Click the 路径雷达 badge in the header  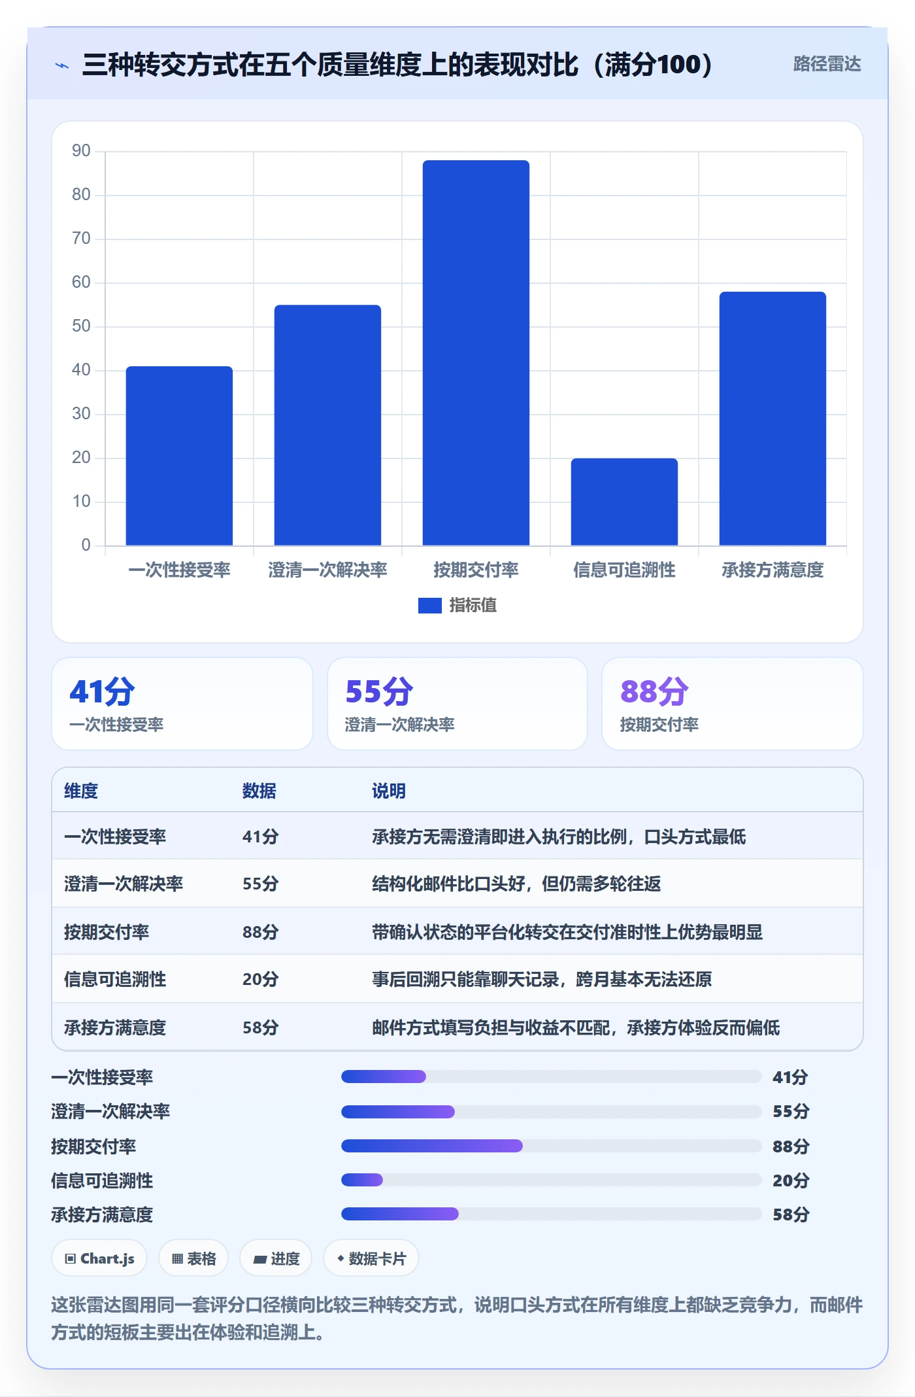pos(827,64)
